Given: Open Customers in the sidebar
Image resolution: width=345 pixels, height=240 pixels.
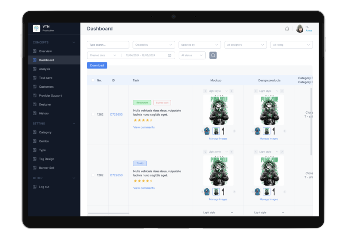Looking at the screenshot, I should point(54,87).
